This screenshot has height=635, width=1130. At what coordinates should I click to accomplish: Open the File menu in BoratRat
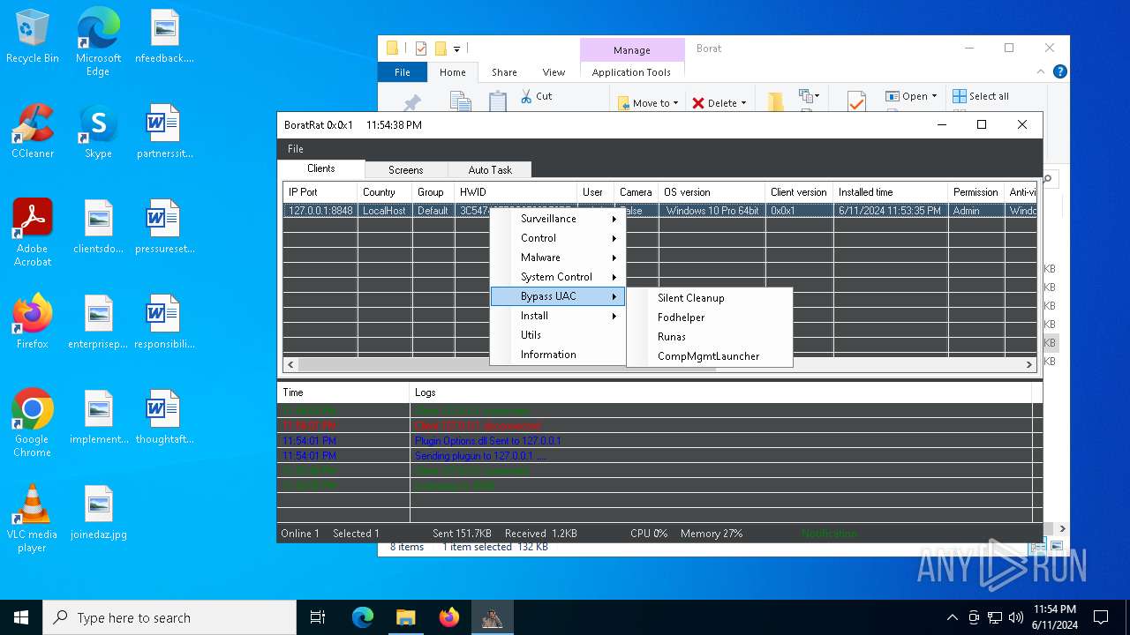pyautogui.click(x=296, y=149)
